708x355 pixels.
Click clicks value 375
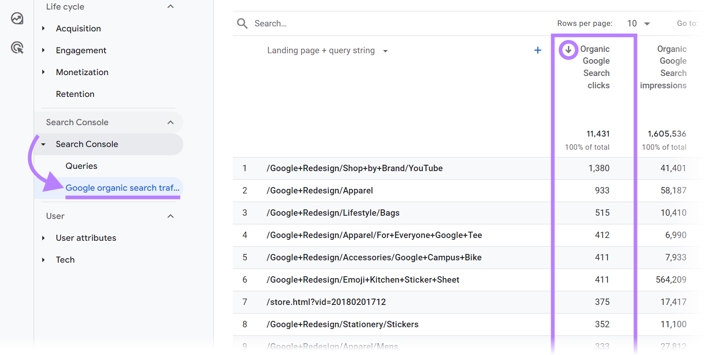coord(602,302)
